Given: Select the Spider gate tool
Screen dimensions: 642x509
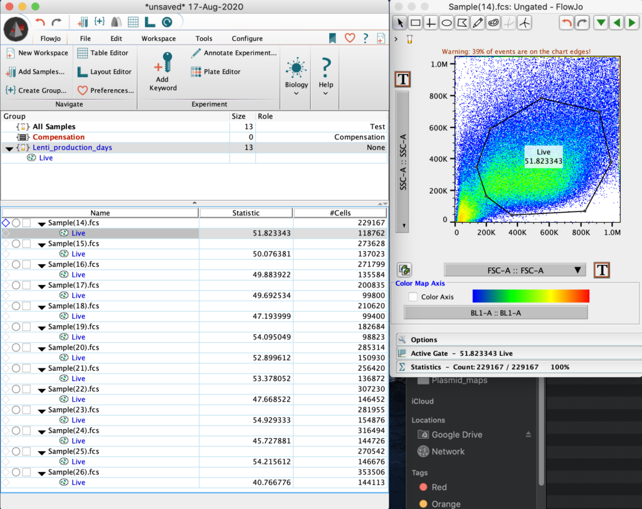Looking at the screenshot, I should tap(524, 23).
